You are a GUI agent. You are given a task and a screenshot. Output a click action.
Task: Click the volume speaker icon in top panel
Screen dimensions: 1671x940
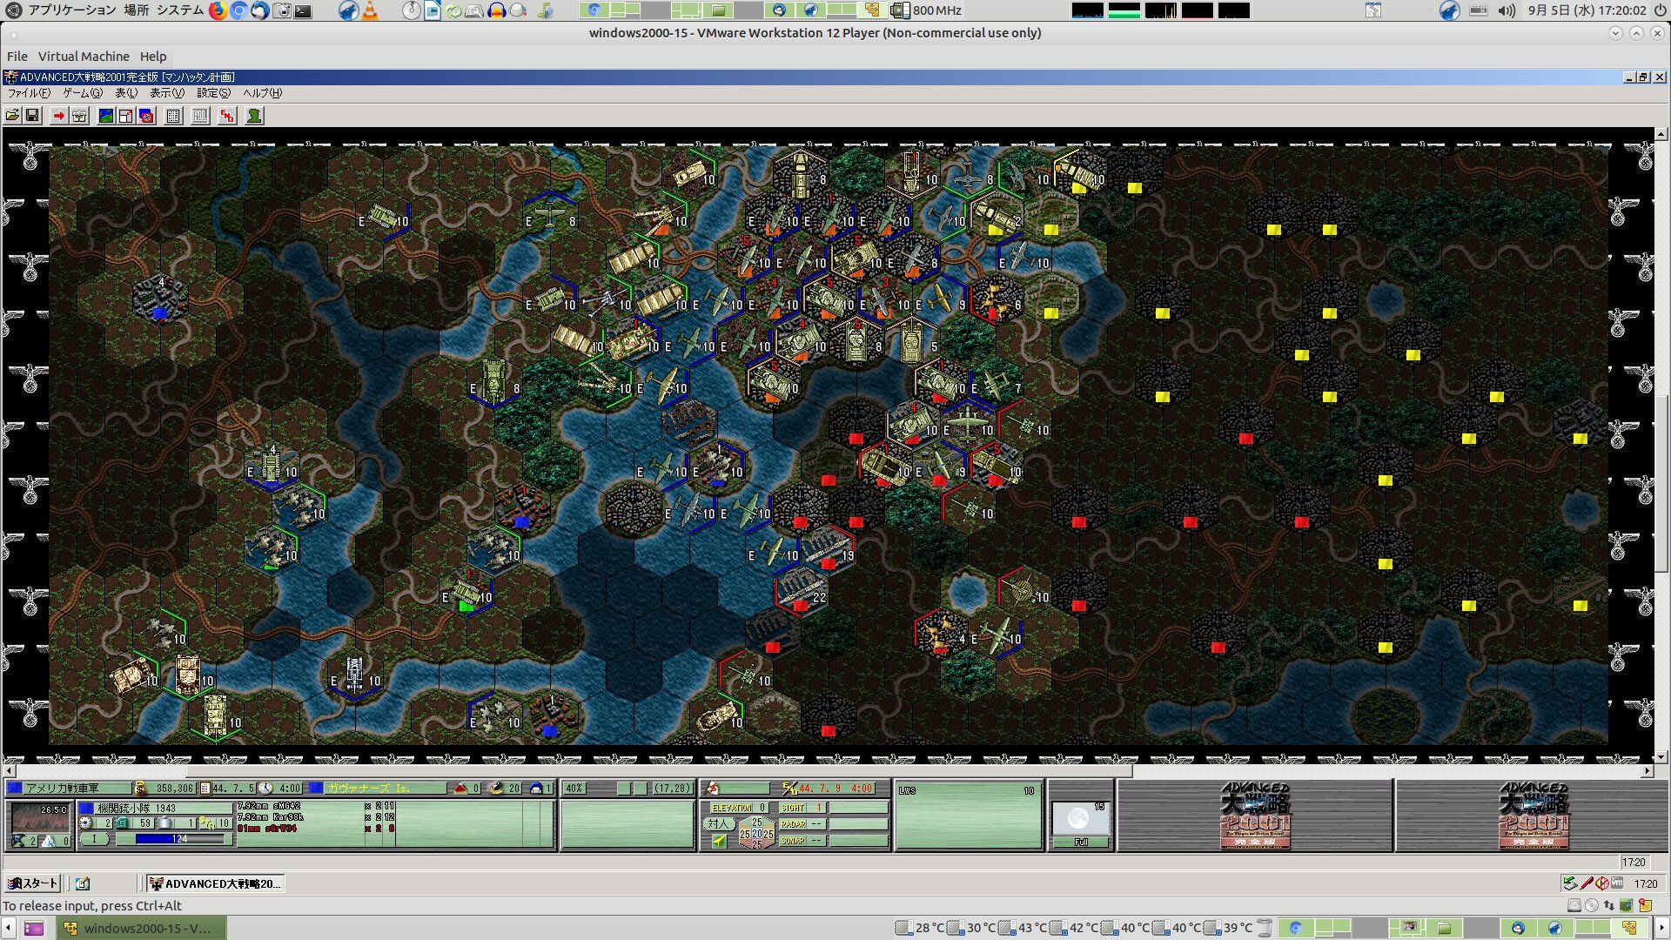pos(1507,10)
